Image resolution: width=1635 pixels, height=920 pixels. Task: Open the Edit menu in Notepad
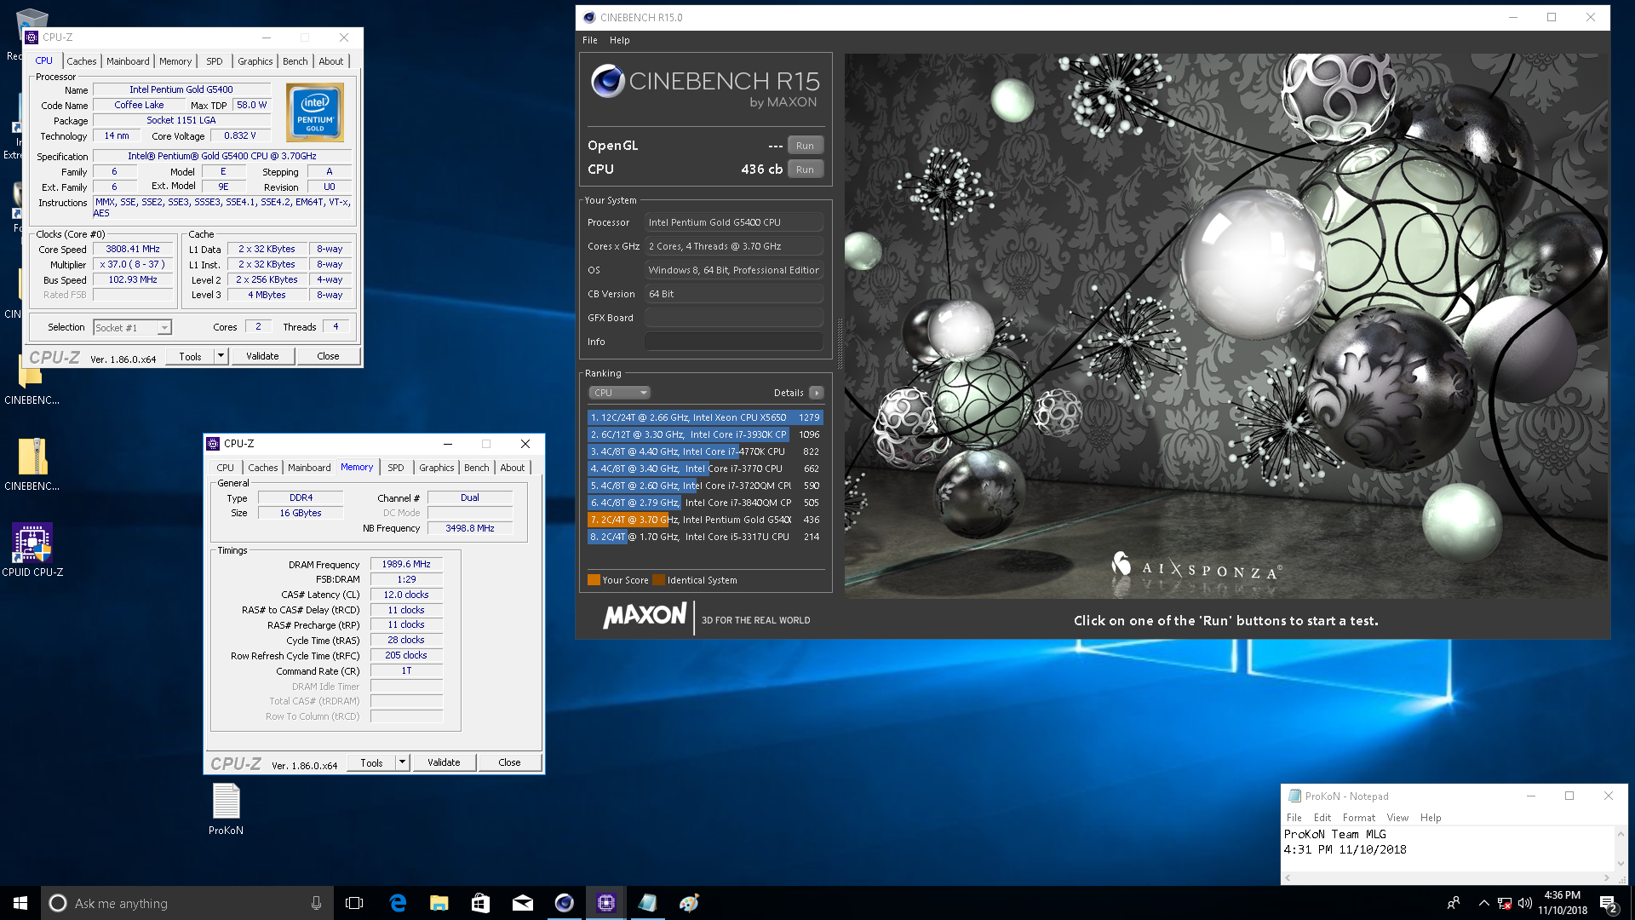[x=1322, y=818]
